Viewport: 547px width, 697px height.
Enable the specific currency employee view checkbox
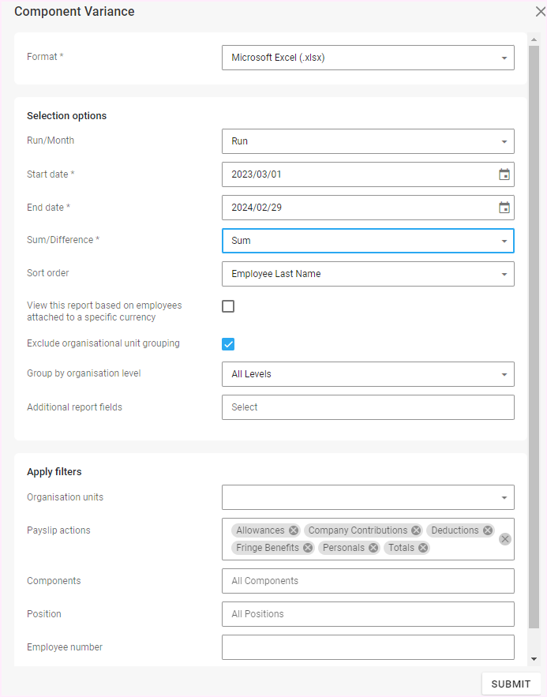[x=228, y=306]
